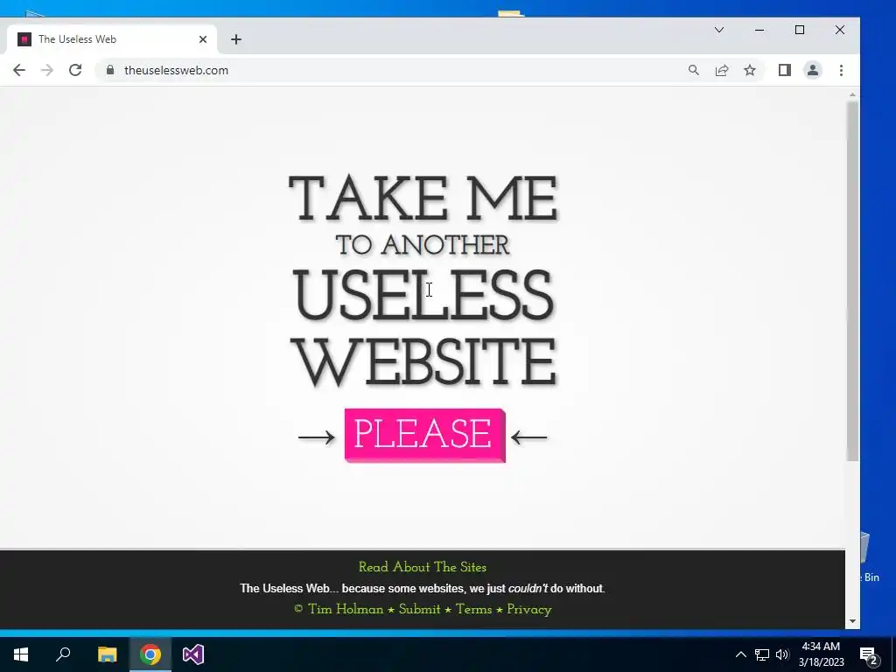Open the volume tray icon
The height and width of the screenshot is (672, 896).
(782, 654)
